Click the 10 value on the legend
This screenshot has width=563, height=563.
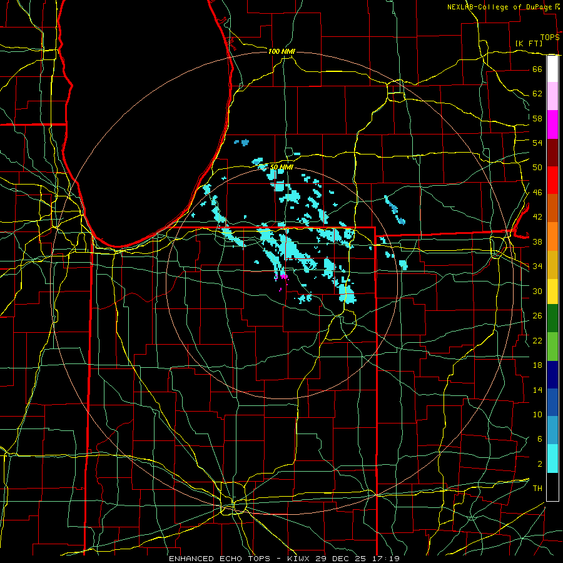[x=537, y=414]
